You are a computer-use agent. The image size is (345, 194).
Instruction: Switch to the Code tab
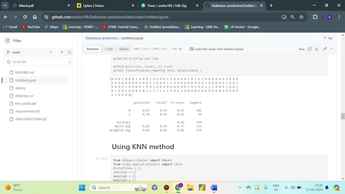(109, 49)
